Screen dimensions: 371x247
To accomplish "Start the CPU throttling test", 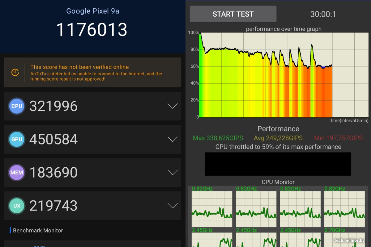I will pos(233,14).
